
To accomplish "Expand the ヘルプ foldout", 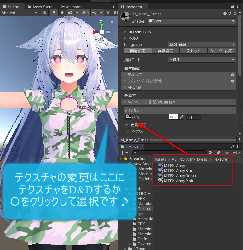I will 125,38.
